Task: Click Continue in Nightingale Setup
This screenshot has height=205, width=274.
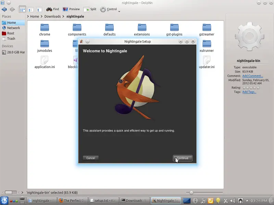Action: 183,158
